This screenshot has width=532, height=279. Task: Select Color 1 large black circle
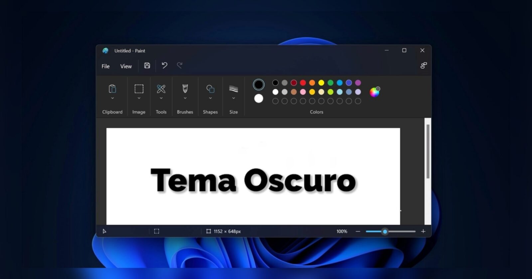259,85
